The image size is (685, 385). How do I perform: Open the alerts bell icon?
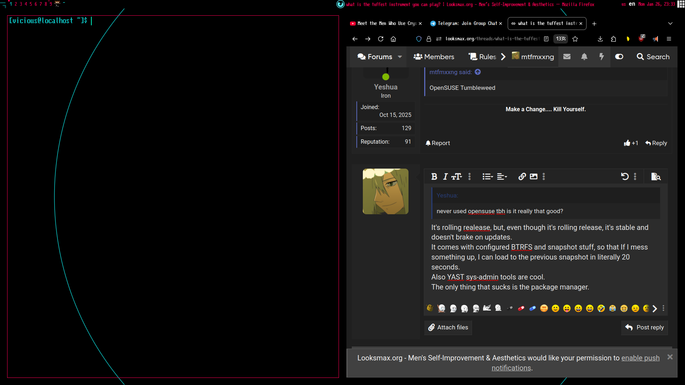584,57
